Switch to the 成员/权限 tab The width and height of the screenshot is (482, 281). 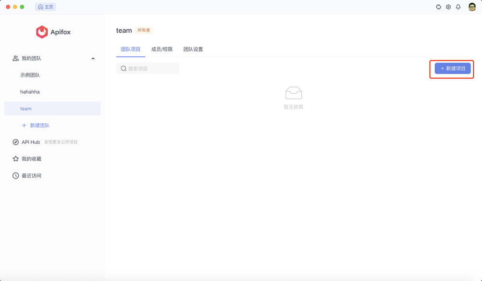[161, 49]
